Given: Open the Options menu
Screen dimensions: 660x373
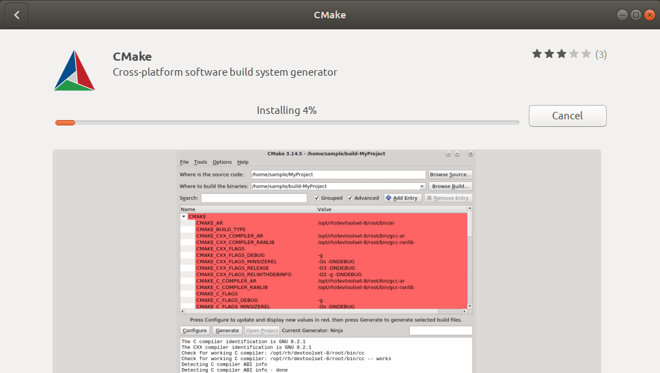Looking at the screenshot, I should click(x=222, y=162).
